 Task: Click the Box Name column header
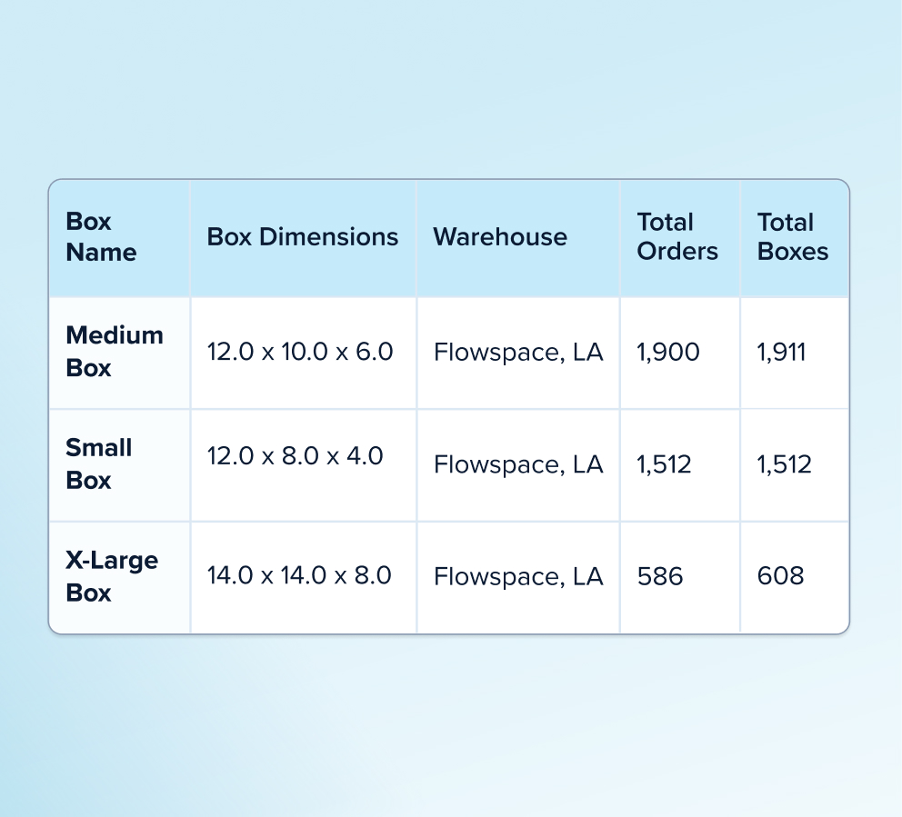pos(101,237)
